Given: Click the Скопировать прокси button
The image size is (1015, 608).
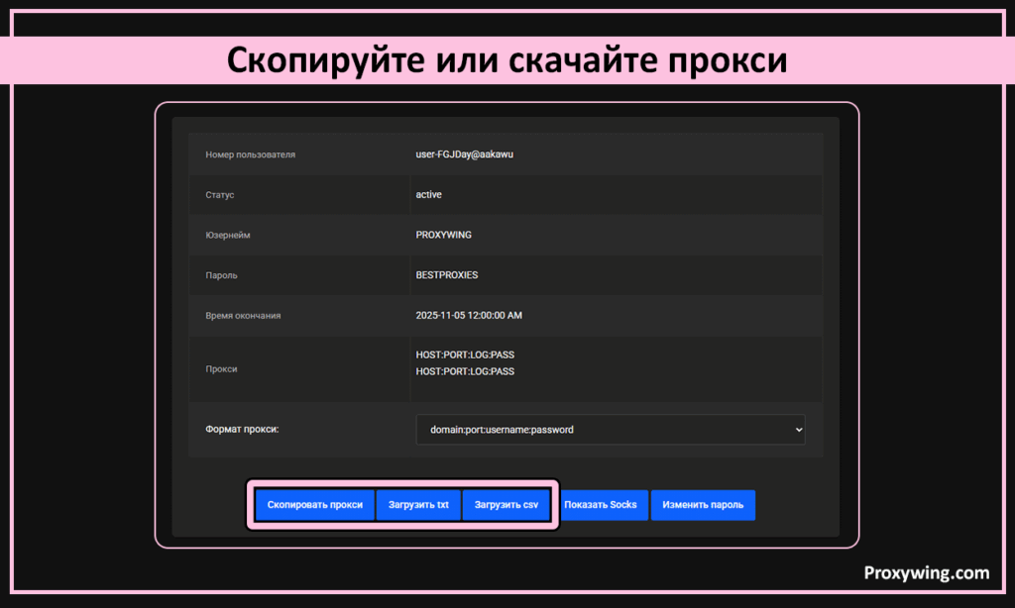Looking at the screenshot, I should pyautogui.click(x=315, y=505).
